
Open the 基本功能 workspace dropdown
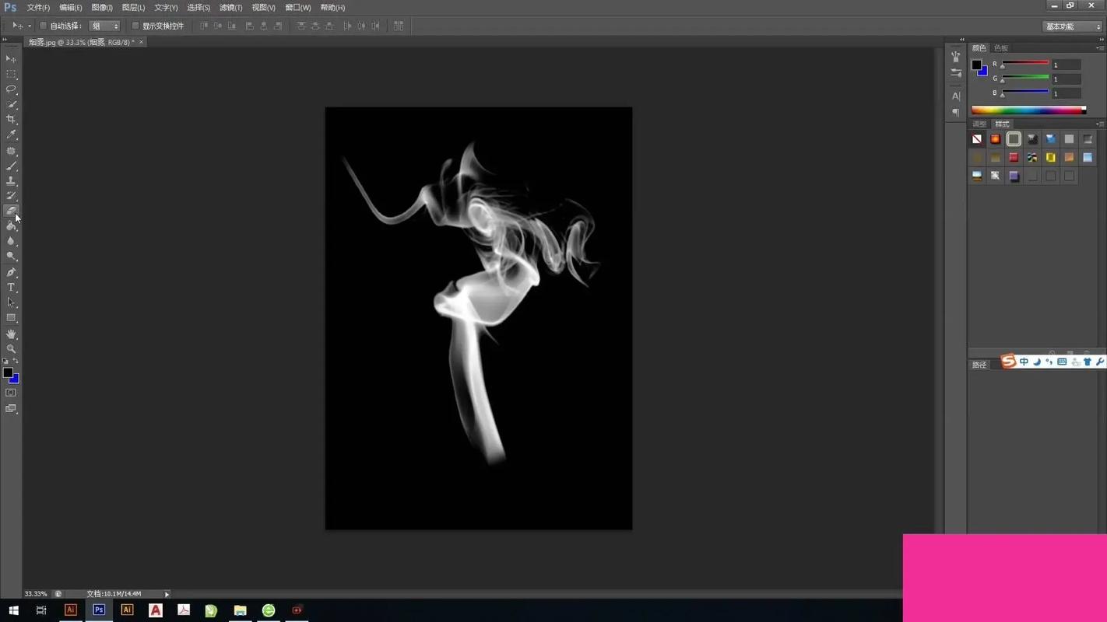click(x=1074, y=26)
